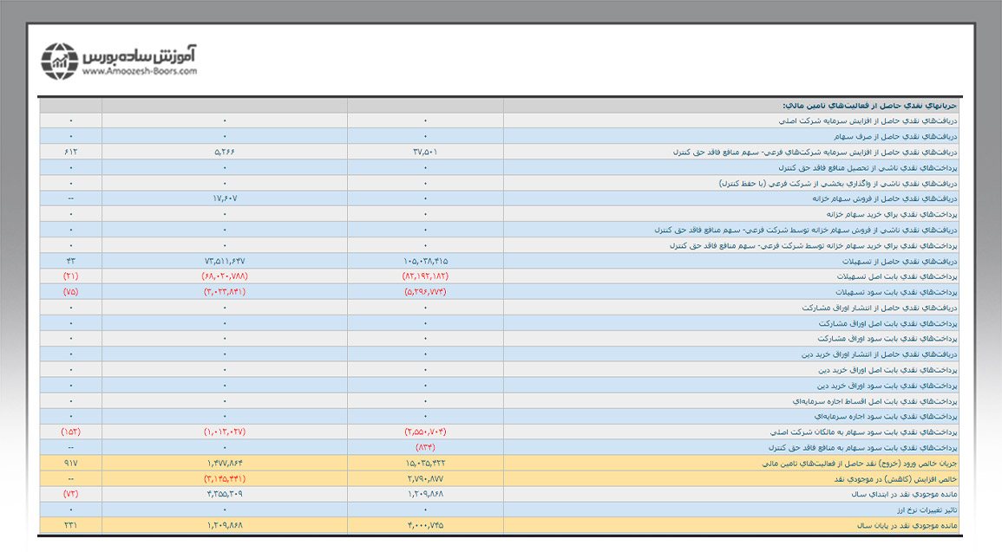Select the cell with value 37,501
1002x552 pixels.
pos(425,152)
